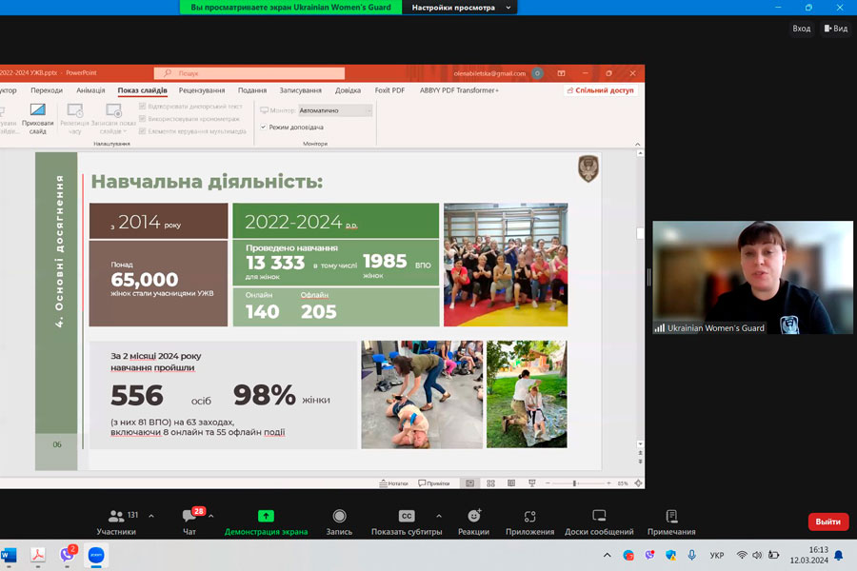857x571 pixels.
Task: Open the Примечания notes panel
Action: [671, 520]
